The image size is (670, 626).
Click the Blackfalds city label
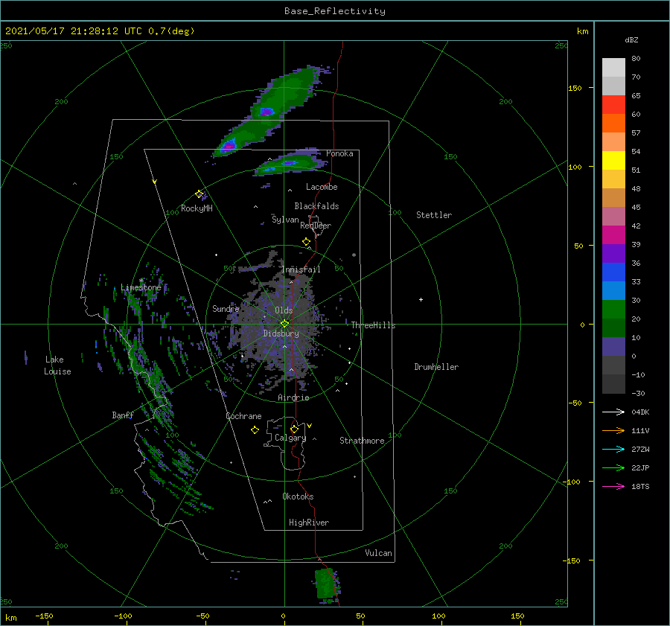point(316,206)
